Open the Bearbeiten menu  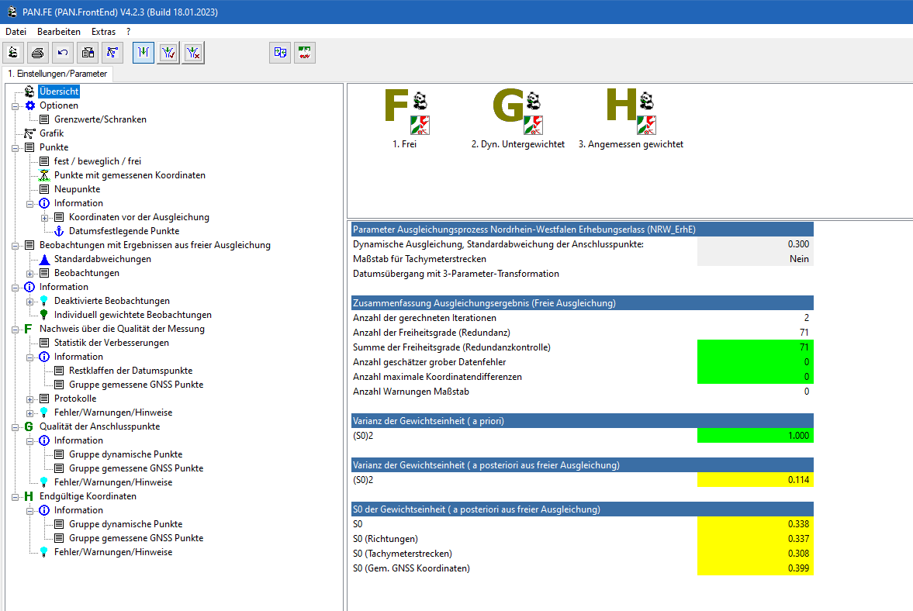pyautogui.click(x=59, y=32)
